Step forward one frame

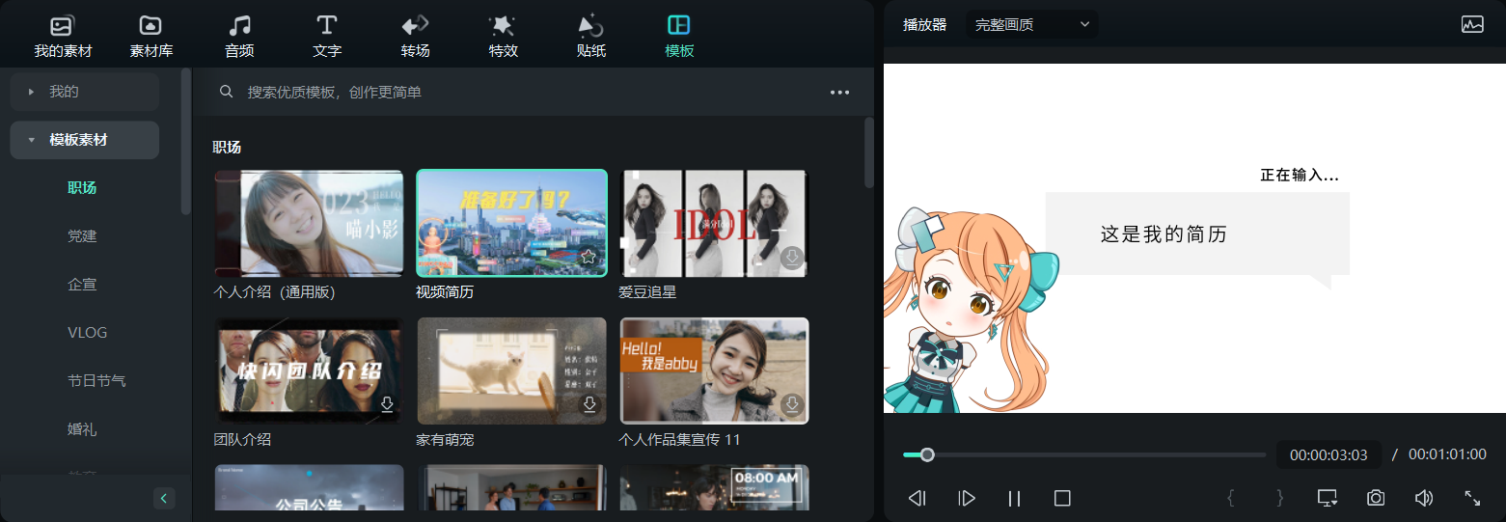(966, 498)
